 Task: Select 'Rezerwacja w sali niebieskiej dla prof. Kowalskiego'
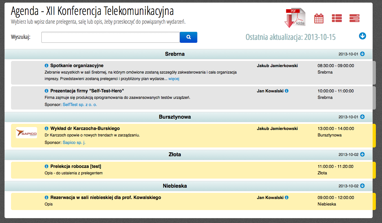click(105, 197)
